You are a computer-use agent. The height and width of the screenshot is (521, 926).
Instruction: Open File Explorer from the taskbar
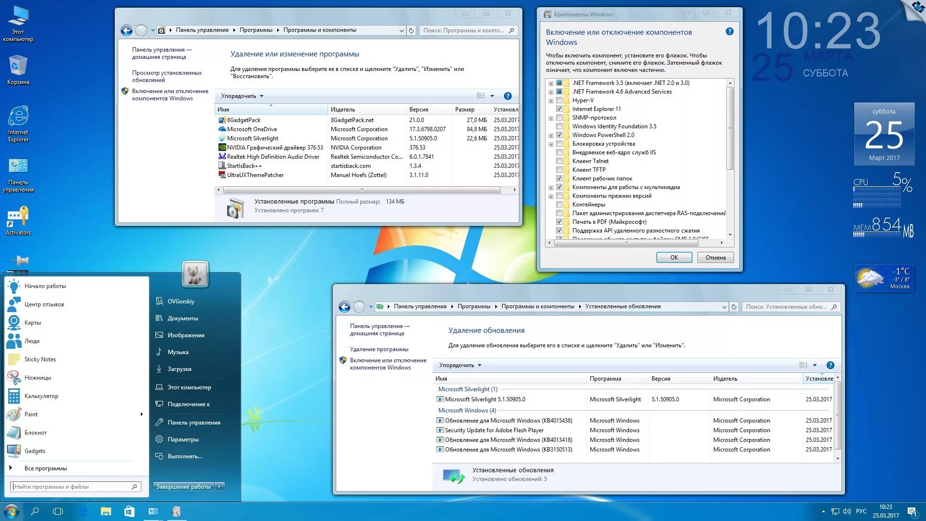click(x=106, y=511)
